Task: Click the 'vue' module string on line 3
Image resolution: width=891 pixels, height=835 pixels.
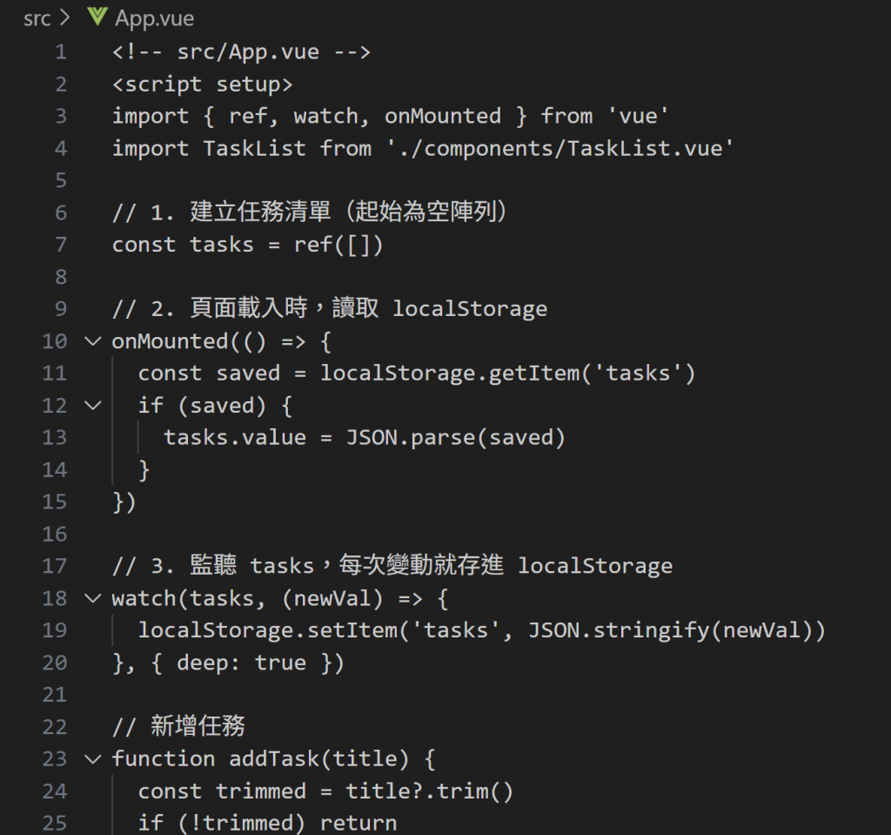Action: 638,116
